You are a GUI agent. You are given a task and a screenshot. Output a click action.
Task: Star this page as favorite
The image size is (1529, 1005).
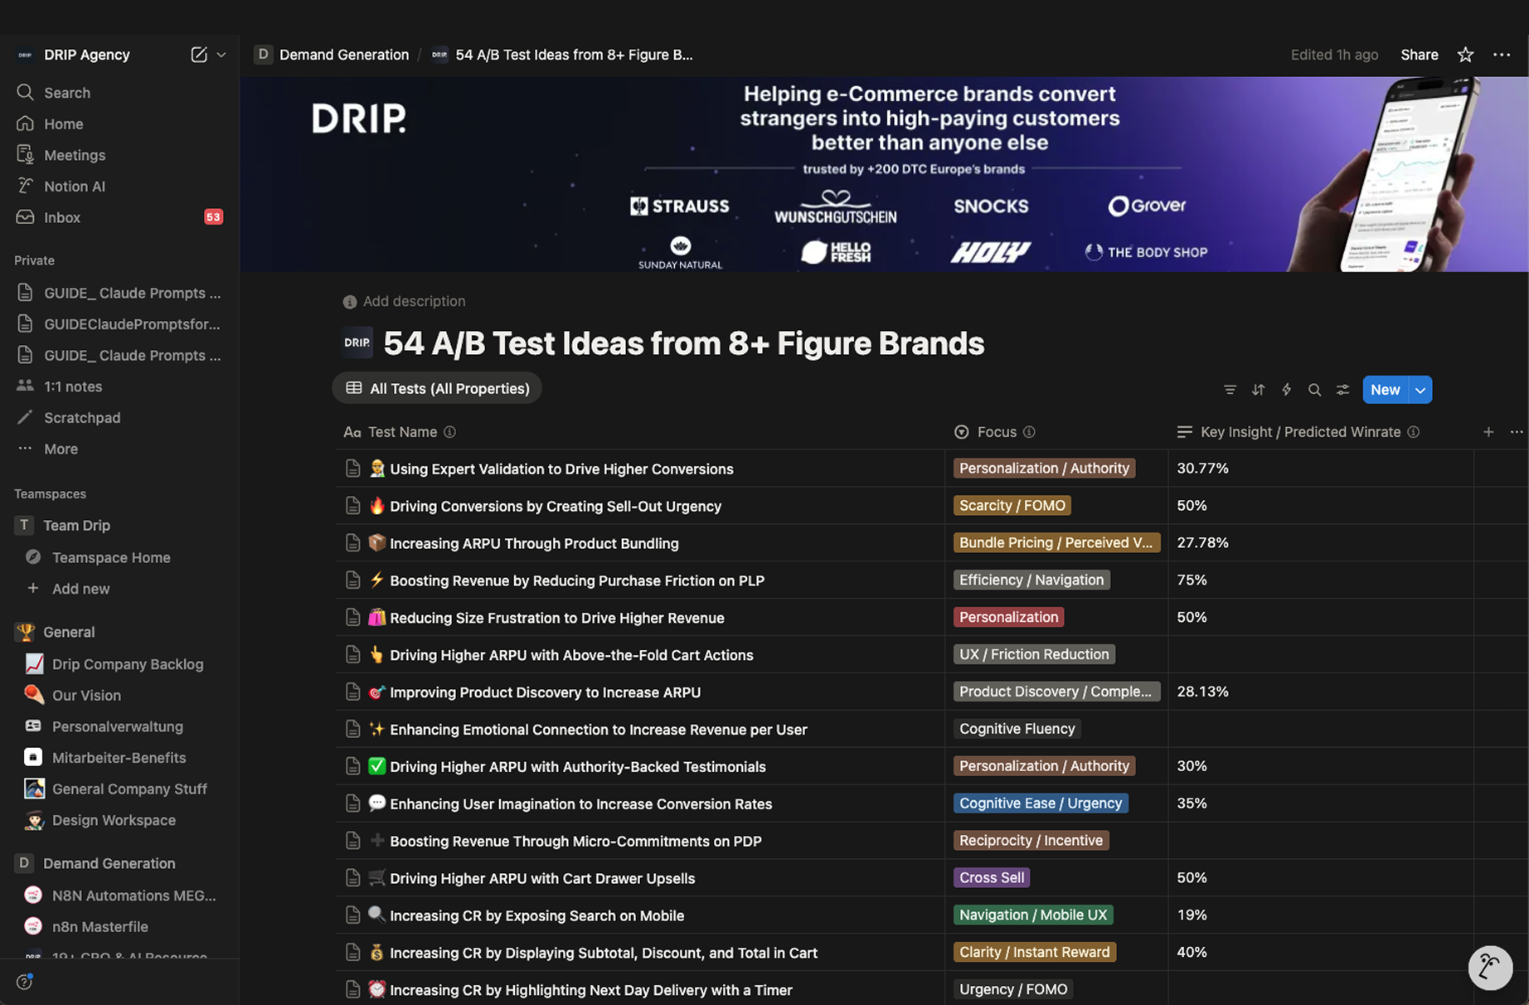pyautogui.click(x=1465, y=55)
